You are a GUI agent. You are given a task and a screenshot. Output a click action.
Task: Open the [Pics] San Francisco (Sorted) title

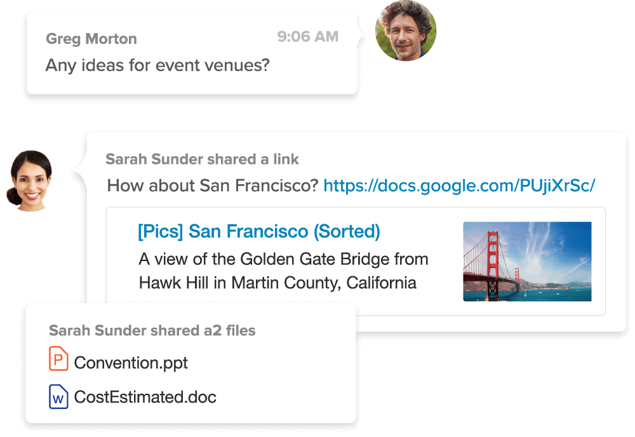[258, 231]
